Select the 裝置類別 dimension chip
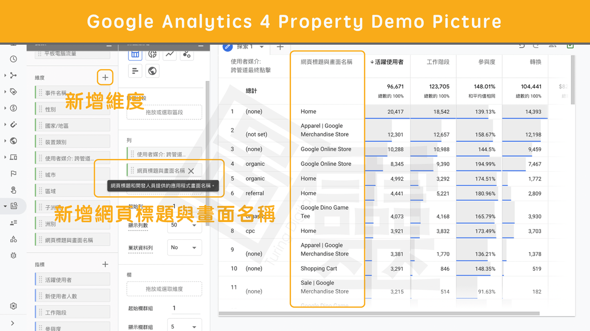This screenshot has width=590, height=331. (73, 142)
